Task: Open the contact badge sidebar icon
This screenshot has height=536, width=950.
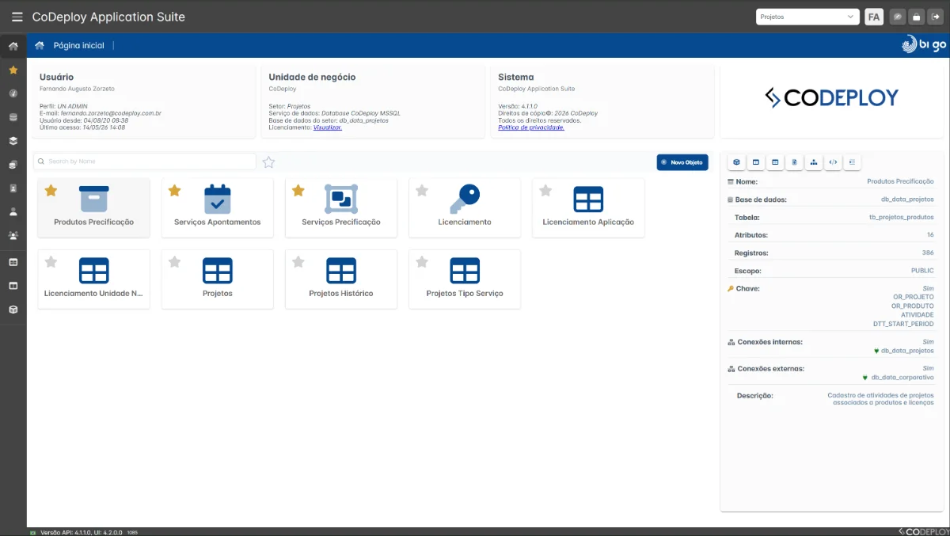Action: pos(13,188)
